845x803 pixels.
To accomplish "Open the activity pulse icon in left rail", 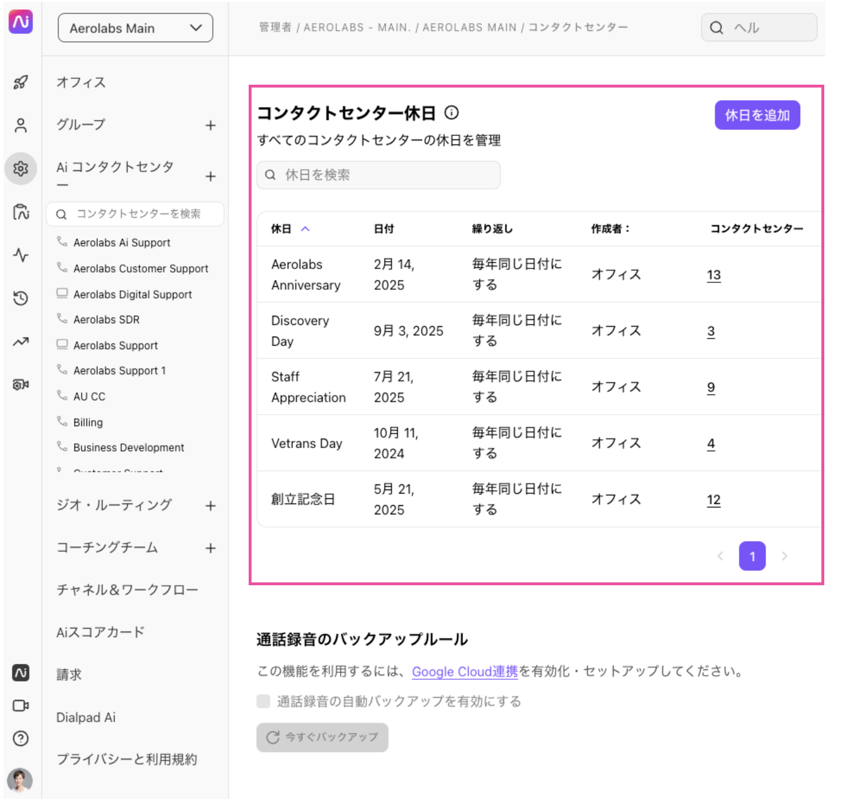I will 21,255.
